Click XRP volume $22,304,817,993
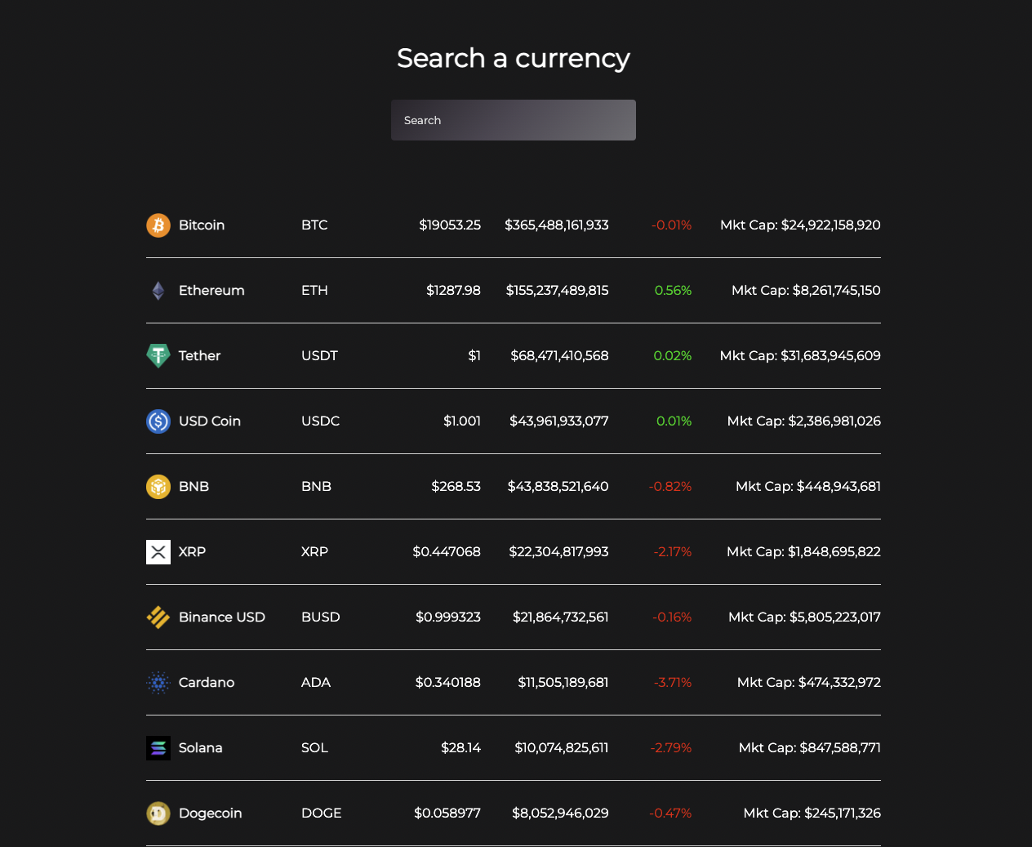 559,552
